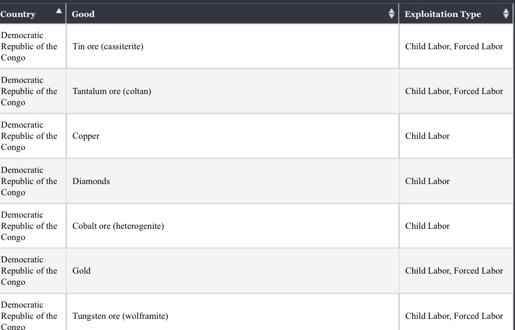The height and width of the screenshot is (330, 515).
Task: Click the Country cell in Gold row
Action: tap(29, 270)
